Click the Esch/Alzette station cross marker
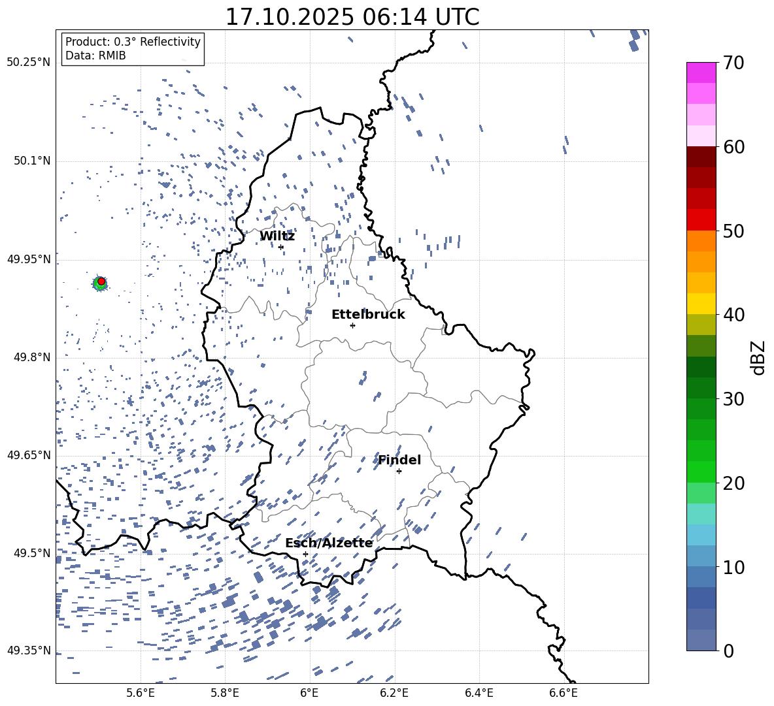Screen dimensions: 774x706 (305, 554)
